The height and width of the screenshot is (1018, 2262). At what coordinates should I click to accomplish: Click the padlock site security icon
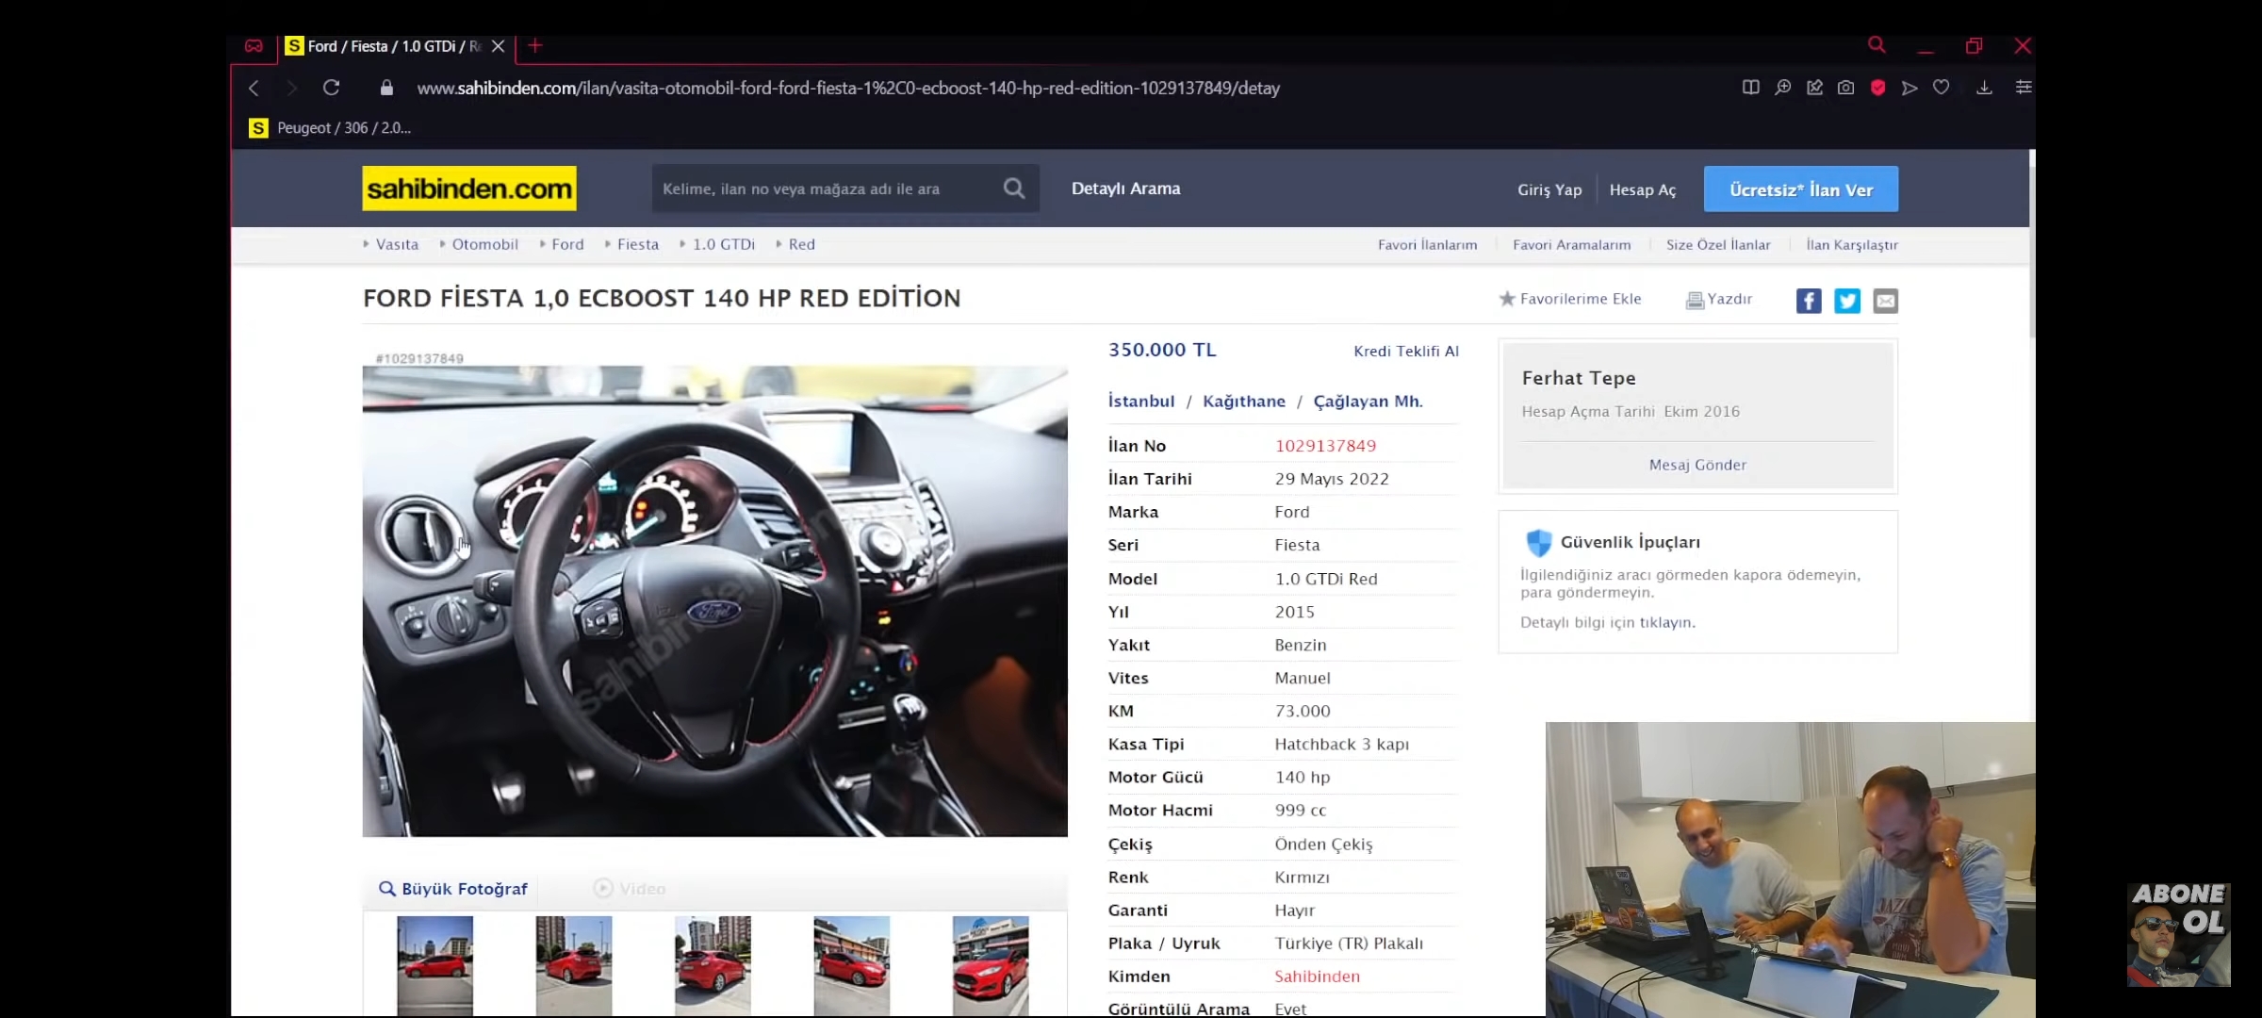(386, 88)
